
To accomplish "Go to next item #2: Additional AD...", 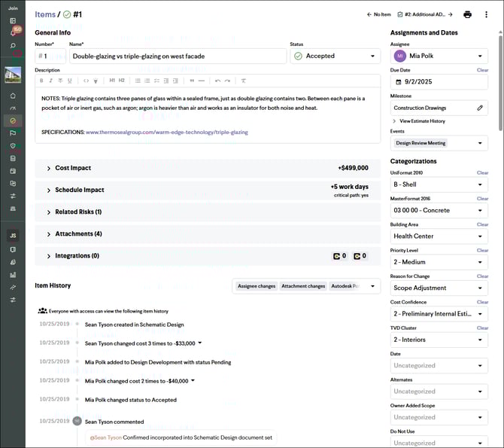I will 425,14.
